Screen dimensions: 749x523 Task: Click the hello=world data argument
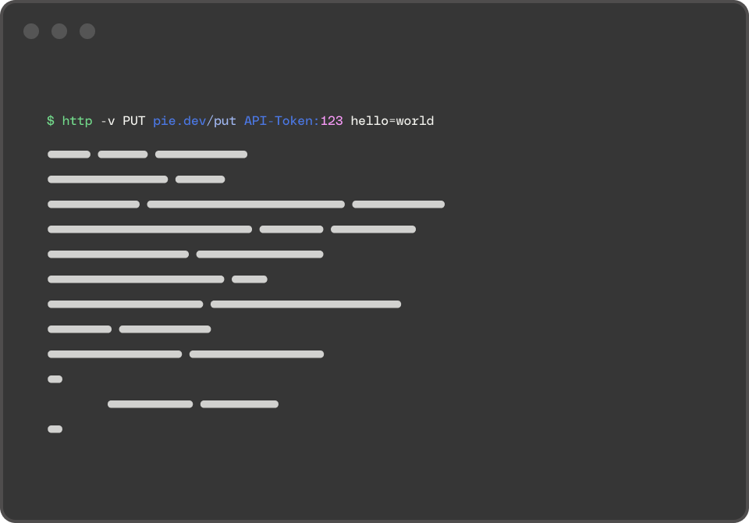[x=392, y=121]
